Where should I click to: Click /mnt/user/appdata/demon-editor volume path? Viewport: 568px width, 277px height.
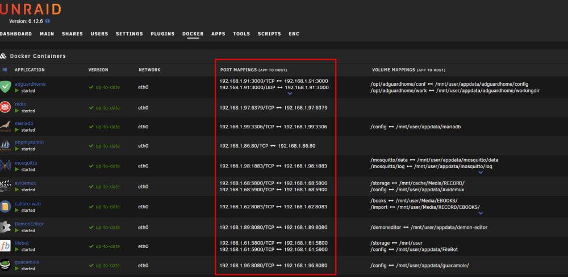(449, 228)
